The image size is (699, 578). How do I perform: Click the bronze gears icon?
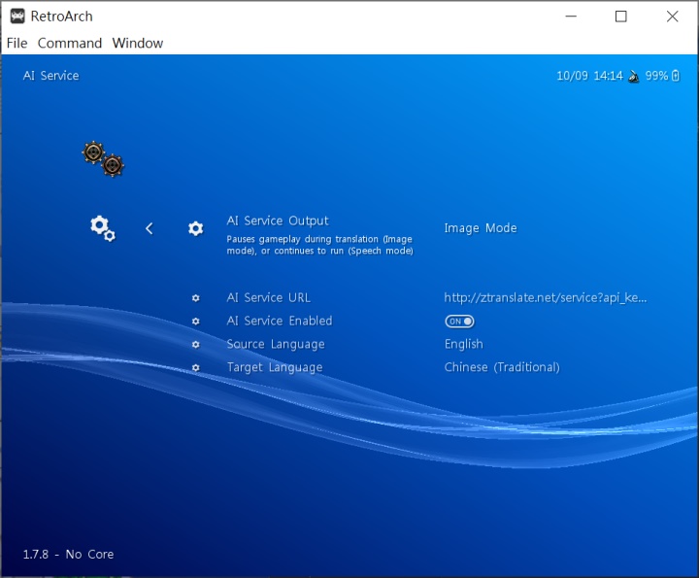point(103,159)
